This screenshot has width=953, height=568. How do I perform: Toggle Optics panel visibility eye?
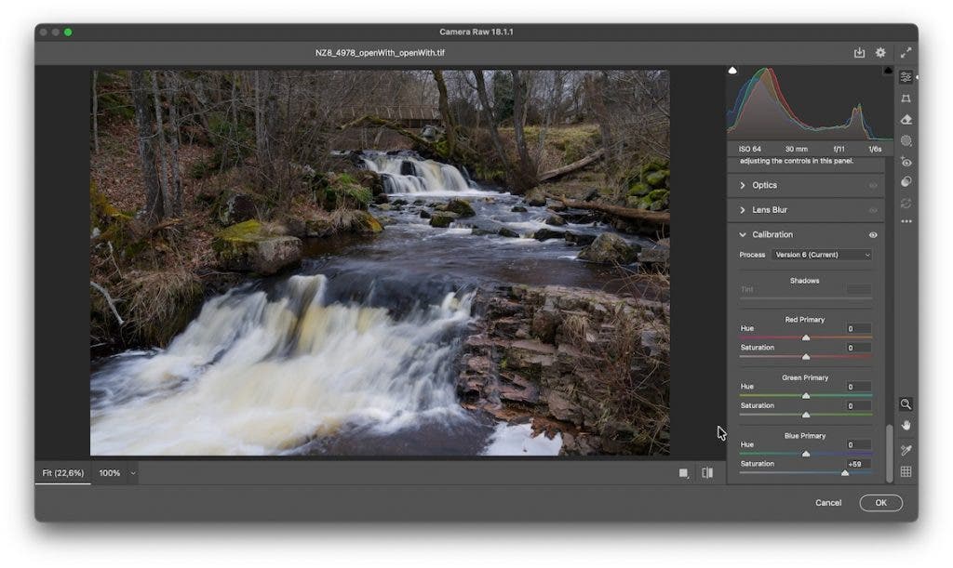click(873, 186)
